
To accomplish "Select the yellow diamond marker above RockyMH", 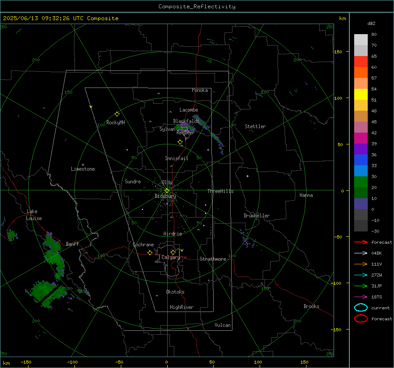I will coord(117,114).
